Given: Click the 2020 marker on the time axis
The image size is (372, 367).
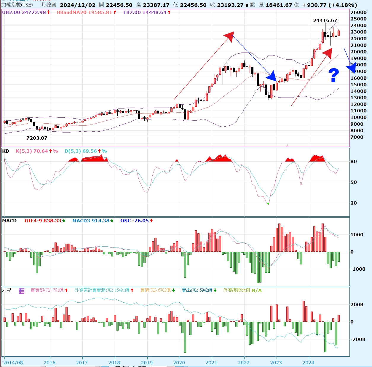Looking at the screenshot, I should (179, 363).
